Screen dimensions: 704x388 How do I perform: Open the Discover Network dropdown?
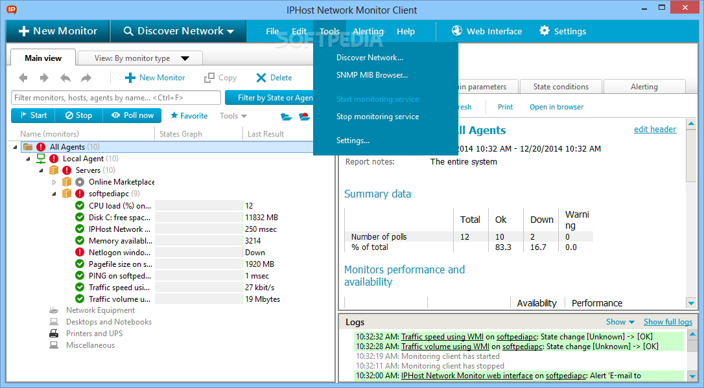click(x=178, y=31)
